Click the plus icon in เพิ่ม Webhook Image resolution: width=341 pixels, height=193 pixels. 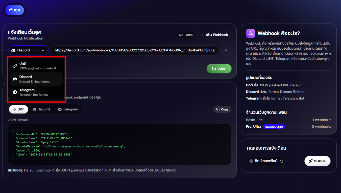tap(203, 35)
